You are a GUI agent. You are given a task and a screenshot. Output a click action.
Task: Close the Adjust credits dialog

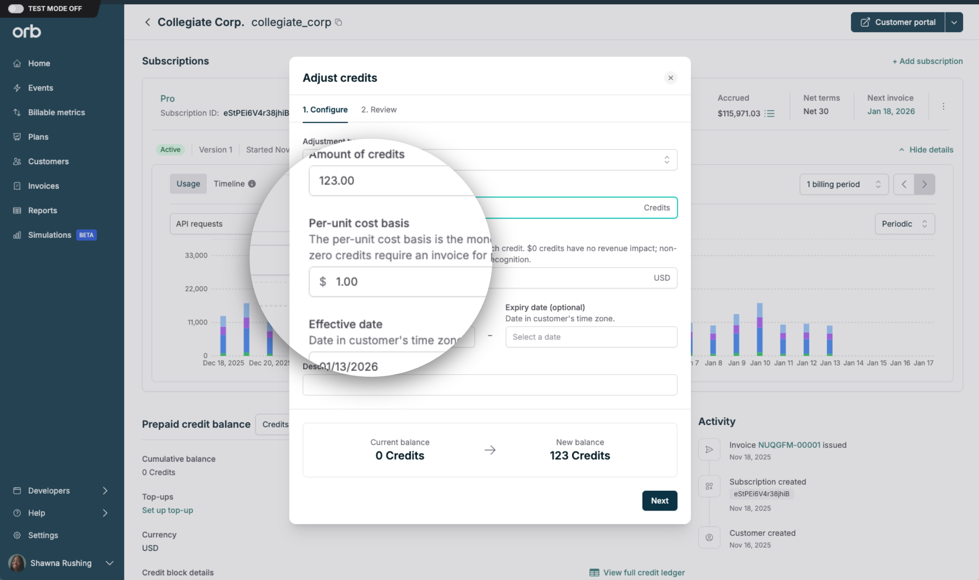pyautogui.click(x=670, y=78)
